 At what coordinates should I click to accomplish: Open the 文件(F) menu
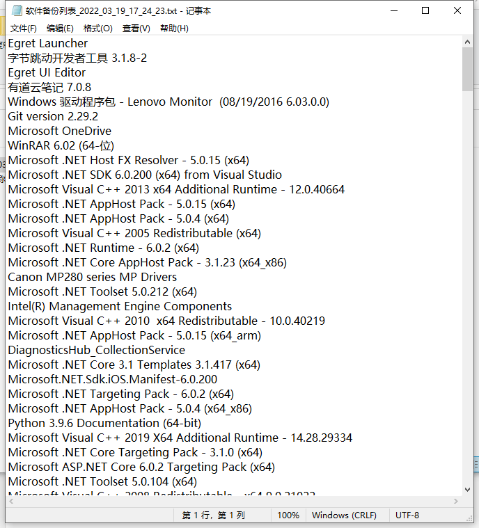[23, 29]
